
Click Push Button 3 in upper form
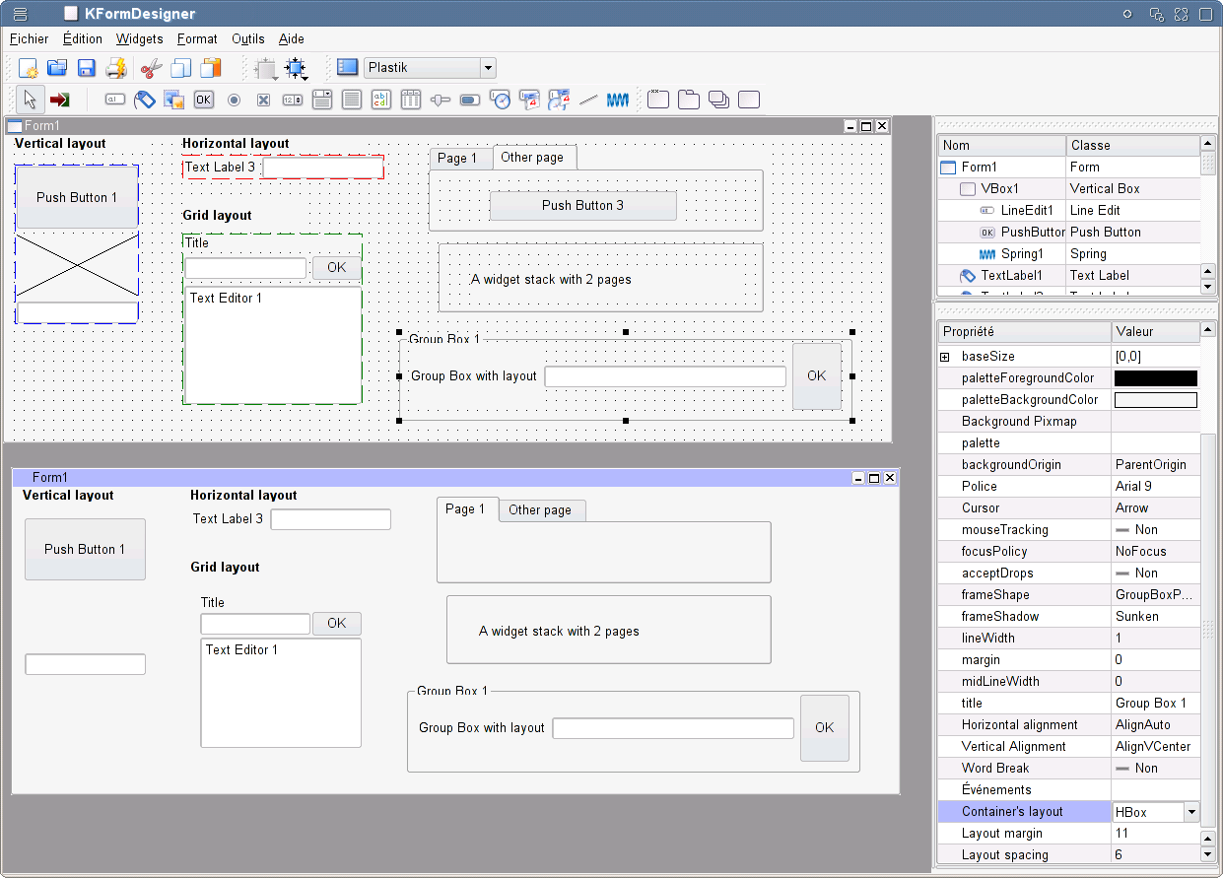click(583, 205)
